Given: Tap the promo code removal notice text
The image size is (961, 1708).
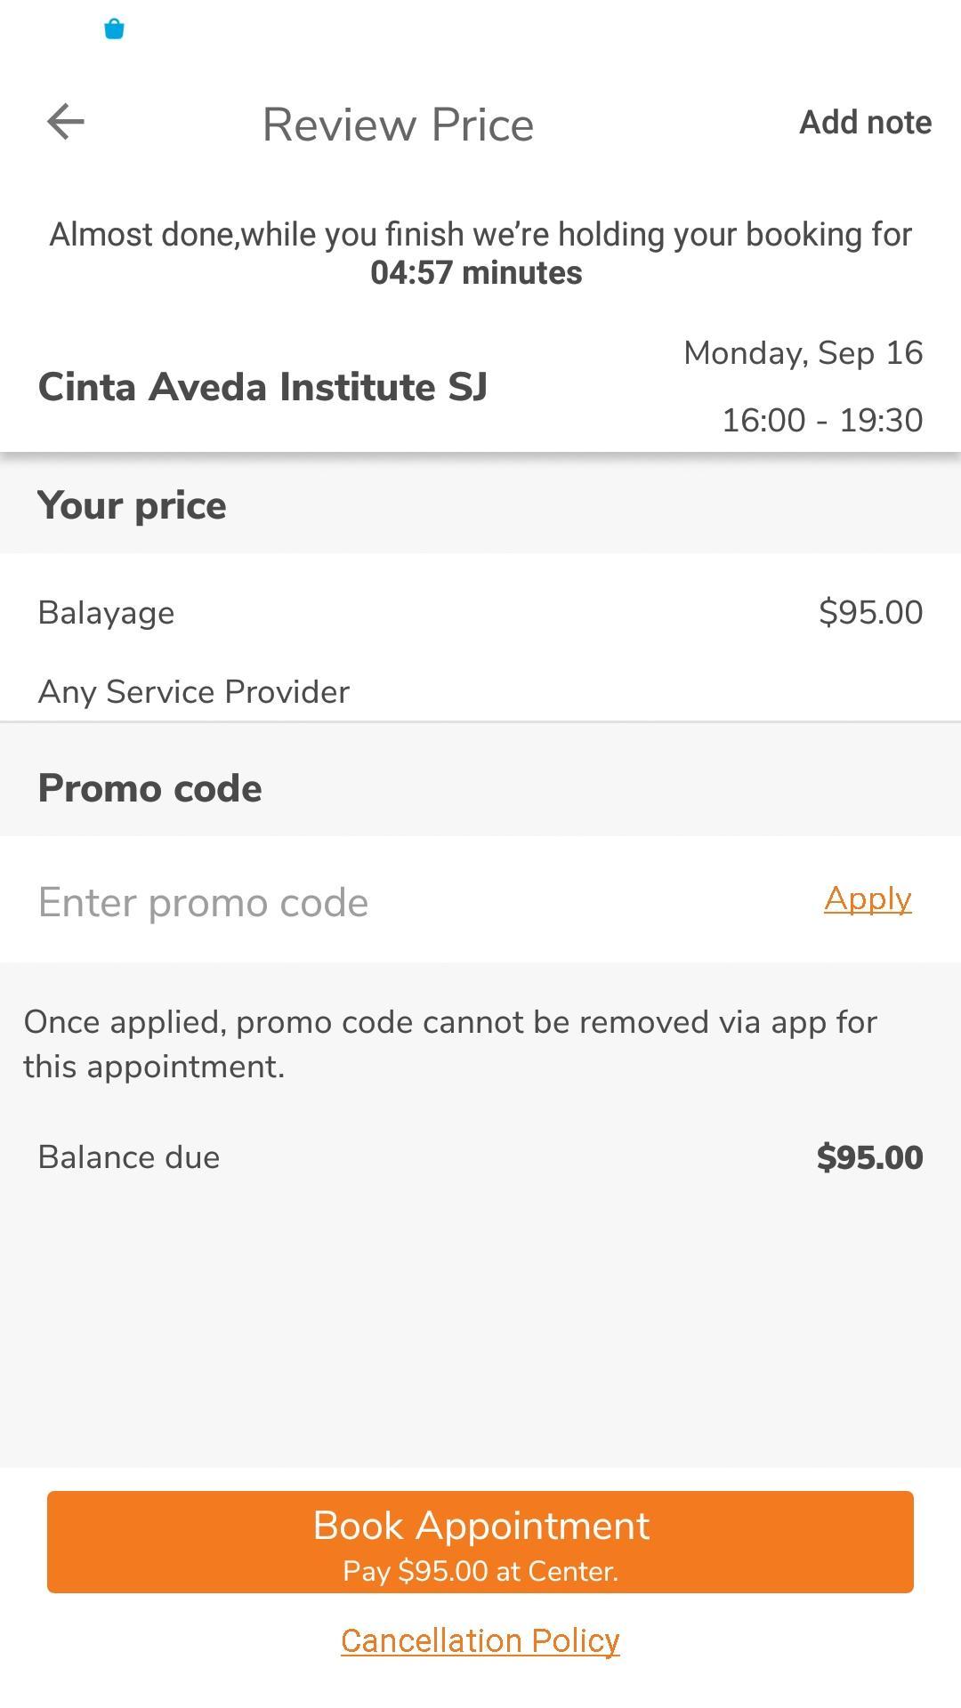Looking at the screenshot, I should (450, 1044).
